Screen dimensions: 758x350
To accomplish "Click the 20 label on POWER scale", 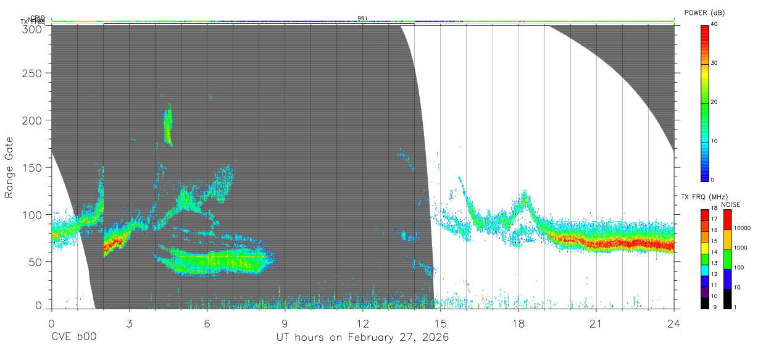I will click(714, 102).
